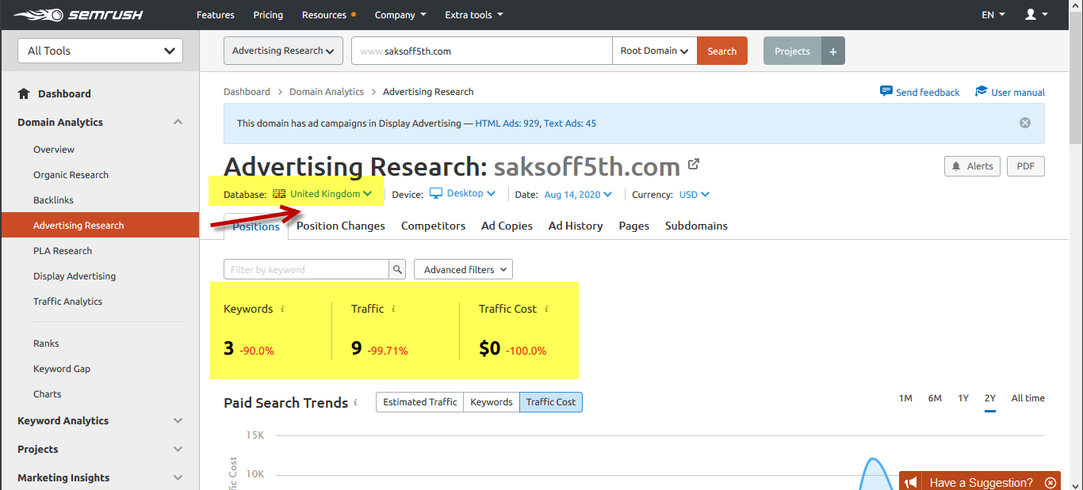Click the plus icon to add a project
Image resolution: width=1083 pixels, height=490 pixels.
click(832, 50)
